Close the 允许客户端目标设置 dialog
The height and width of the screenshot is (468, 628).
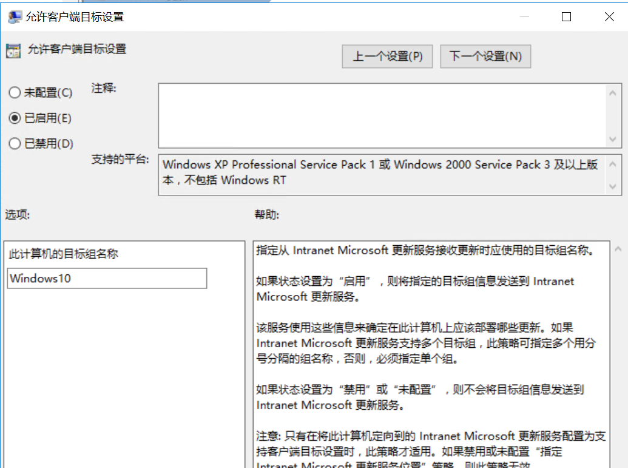pos(609,17)
